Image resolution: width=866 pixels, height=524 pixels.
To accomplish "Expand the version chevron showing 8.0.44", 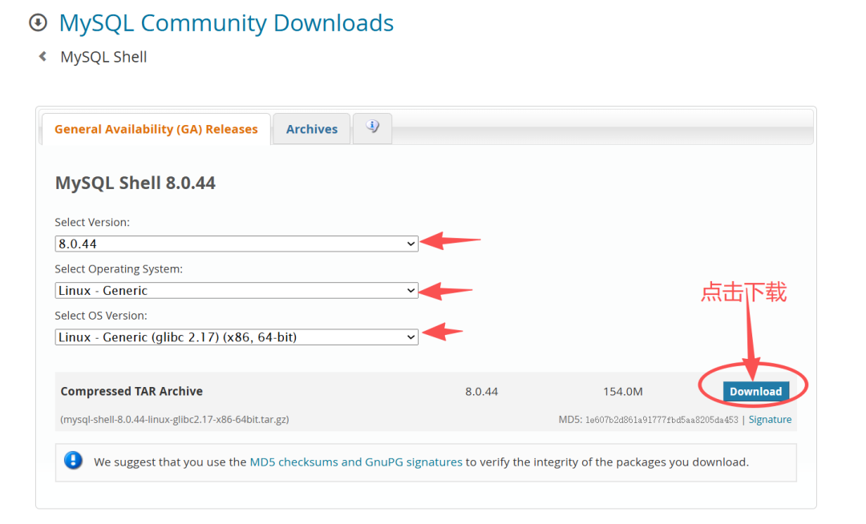I will pyautogui.click(x=410, y=243).
